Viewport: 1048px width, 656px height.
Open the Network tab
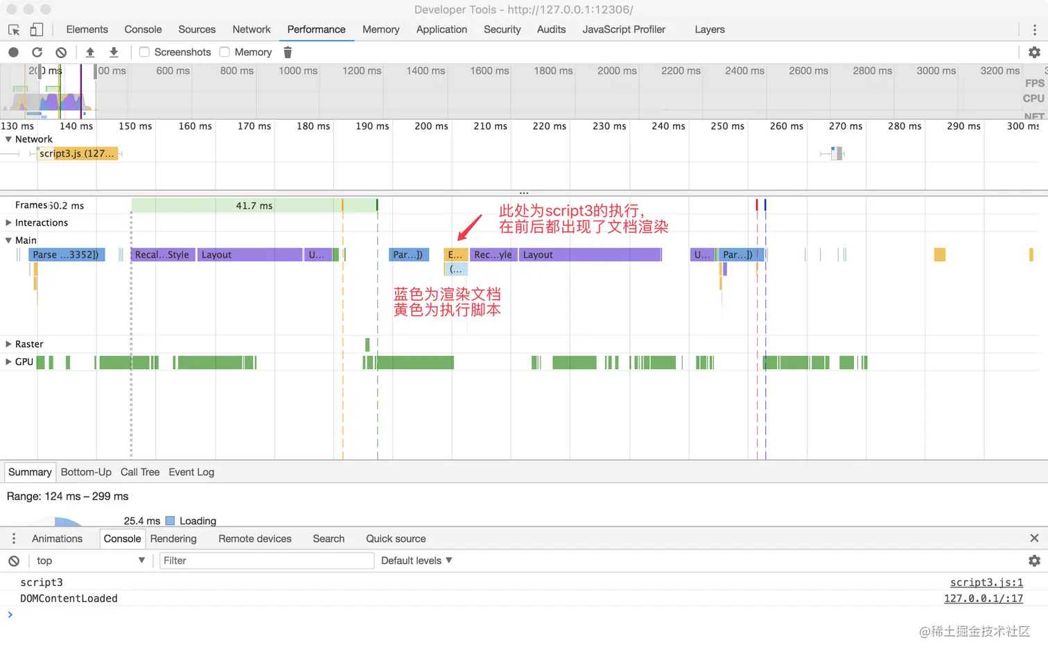pyautogui.click(x=252, y=30)
